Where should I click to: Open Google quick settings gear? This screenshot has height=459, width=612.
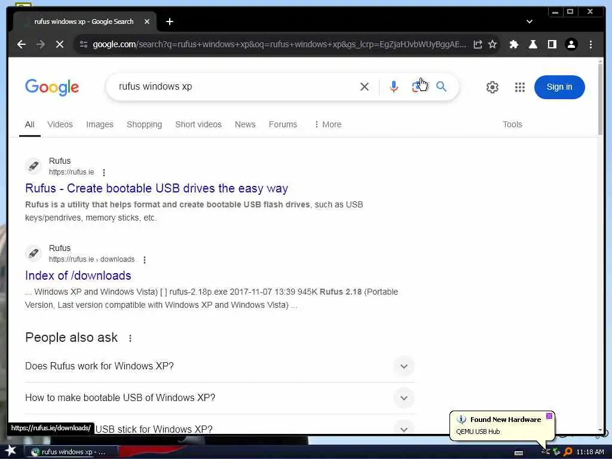(492, 87)
